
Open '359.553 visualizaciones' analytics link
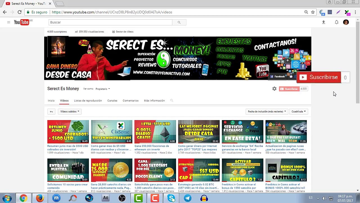(x=90, y=32)
